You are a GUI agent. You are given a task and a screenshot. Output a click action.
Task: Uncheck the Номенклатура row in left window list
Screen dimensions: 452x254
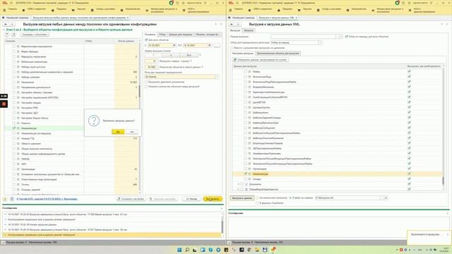[x=14, y=128]
